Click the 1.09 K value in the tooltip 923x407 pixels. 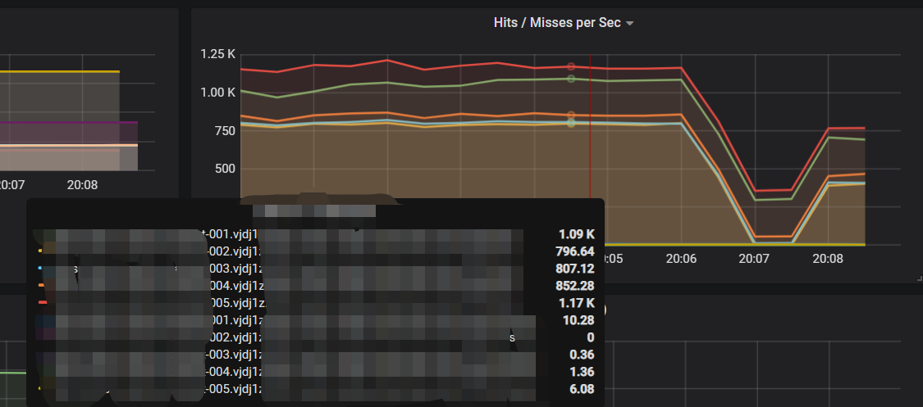pyautogui.click(x=577, y=234)
